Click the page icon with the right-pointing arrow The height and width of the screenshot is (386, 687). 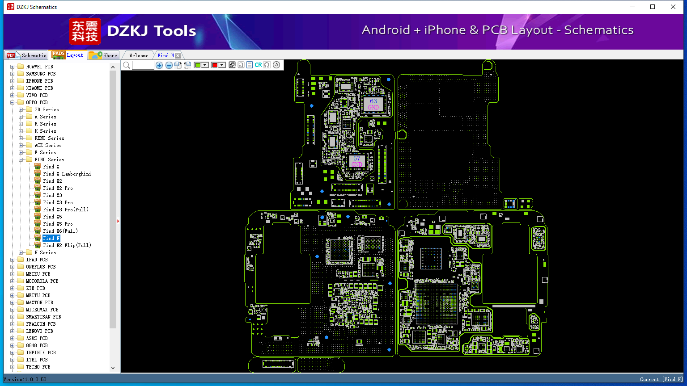tap(178, 65)
